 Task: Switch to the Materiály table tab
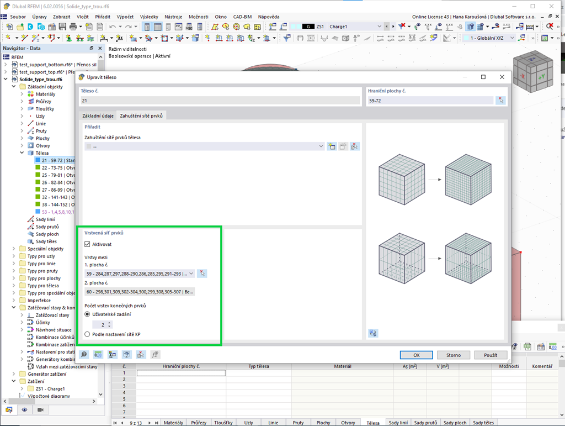pyautogui.click(x=173, y=422)
